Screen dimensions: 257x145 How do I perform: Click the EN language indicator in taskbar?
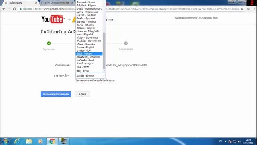(220, 141)
